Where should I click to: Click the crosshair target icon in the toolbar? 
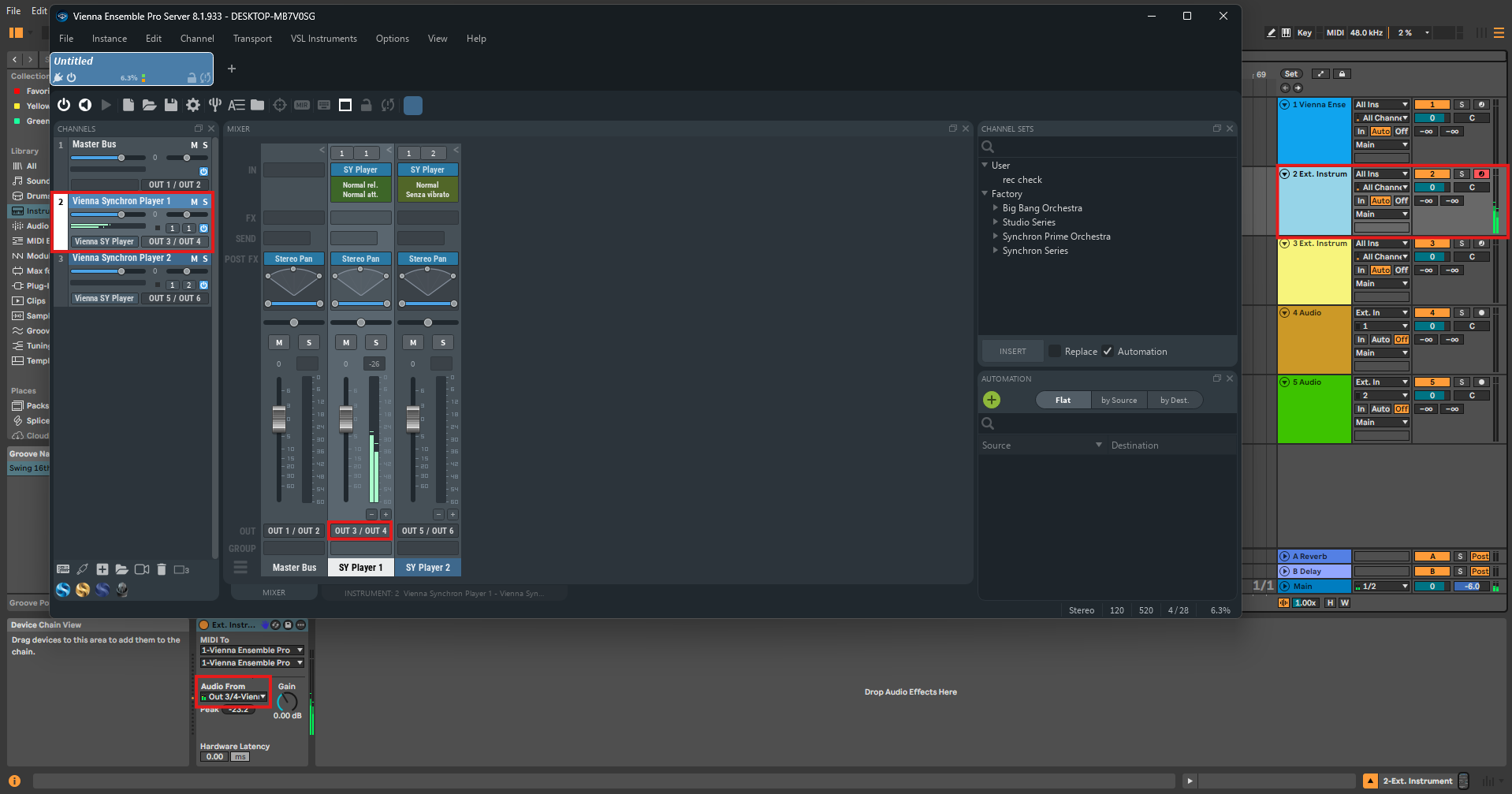click(x=280, y=105)
